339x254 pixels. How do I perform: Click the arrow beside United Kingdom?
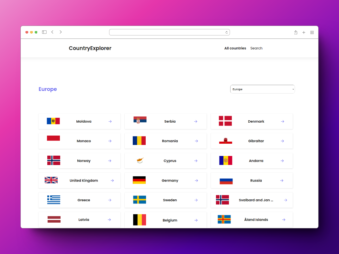click(112, 181)
